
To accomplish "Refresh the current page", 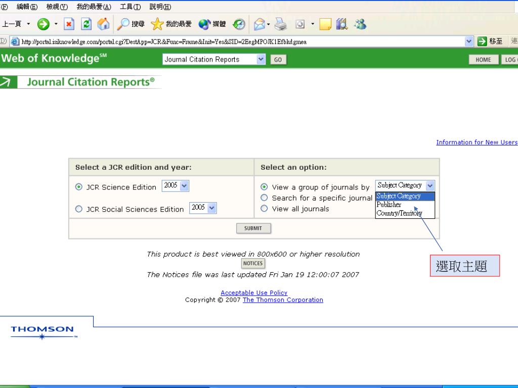I will point(86,24).
